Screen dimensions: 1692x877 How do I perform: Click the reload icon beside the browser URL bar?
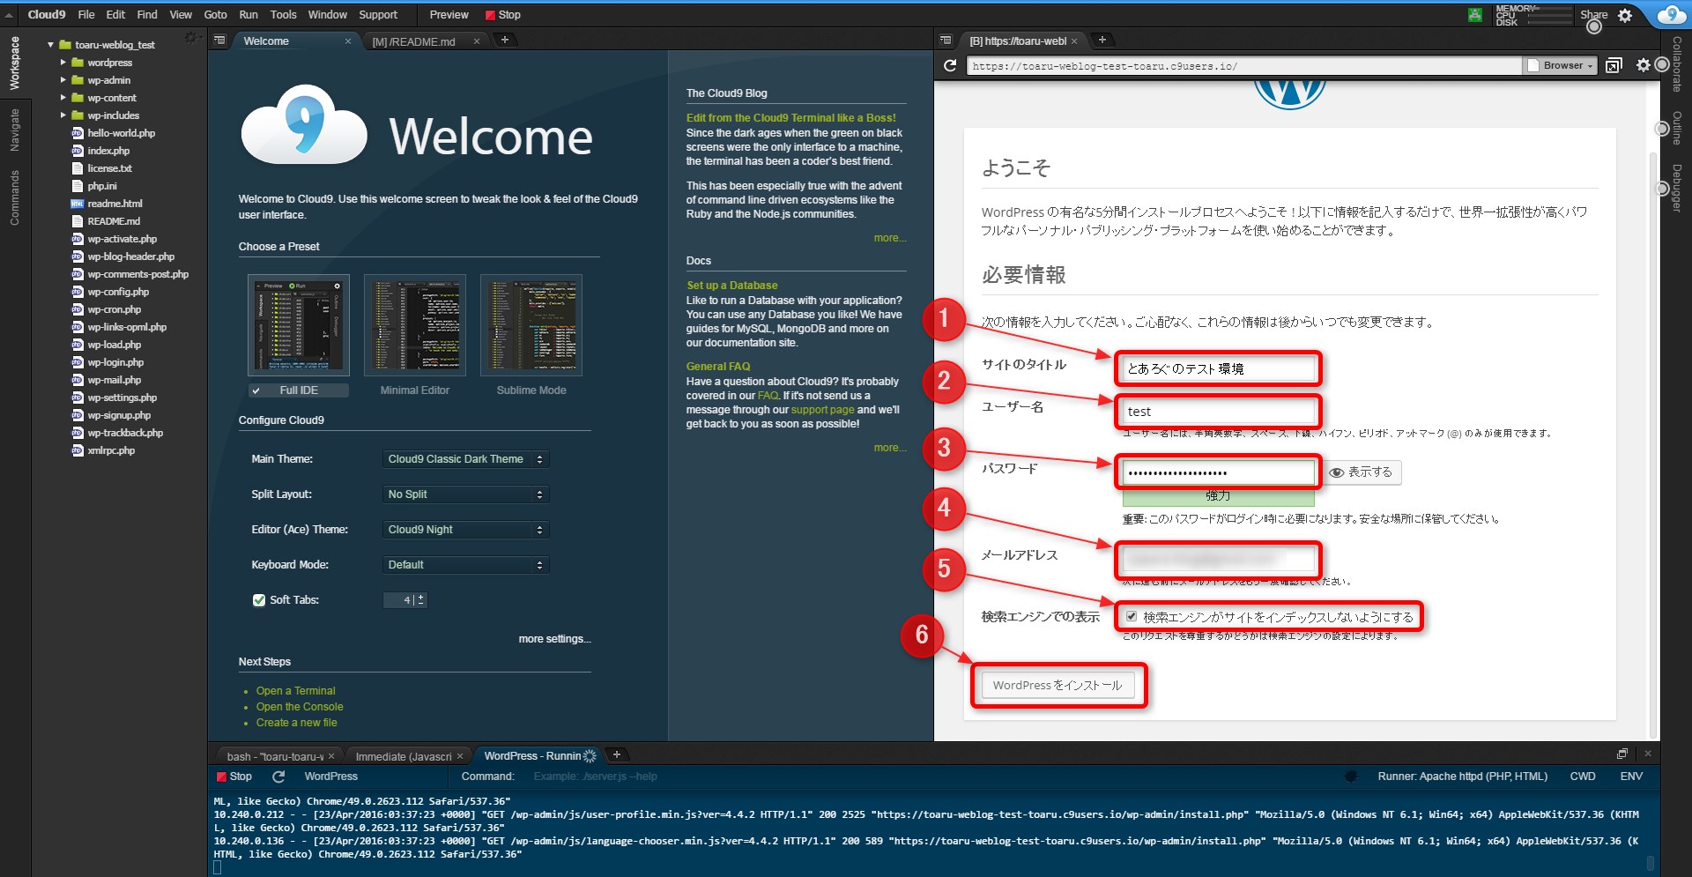[x=950, y=65]
